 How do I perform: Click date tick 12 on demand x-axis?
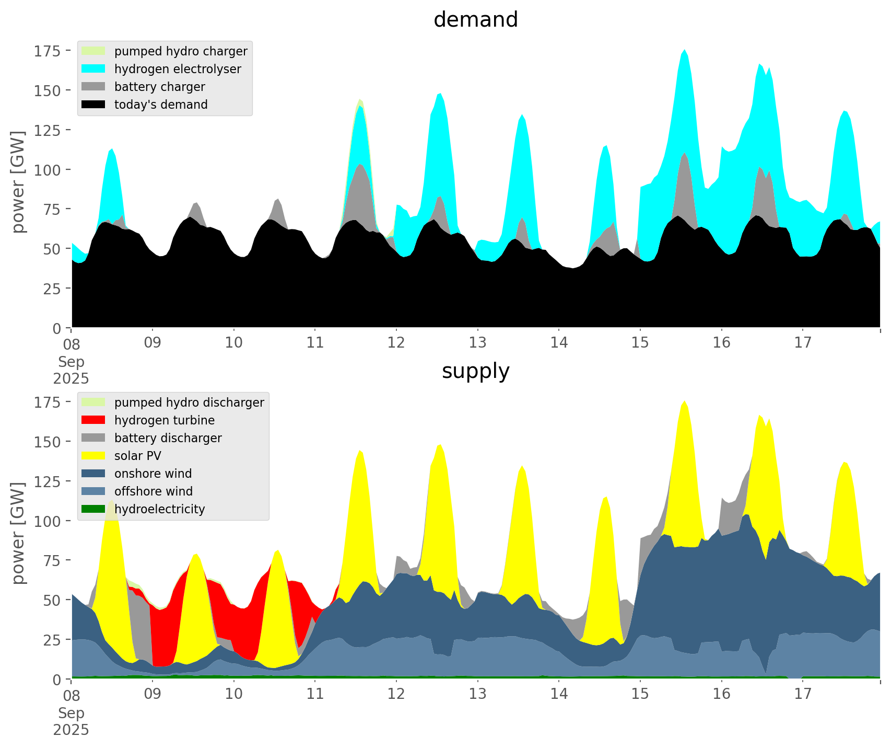(x=396, y=343)
